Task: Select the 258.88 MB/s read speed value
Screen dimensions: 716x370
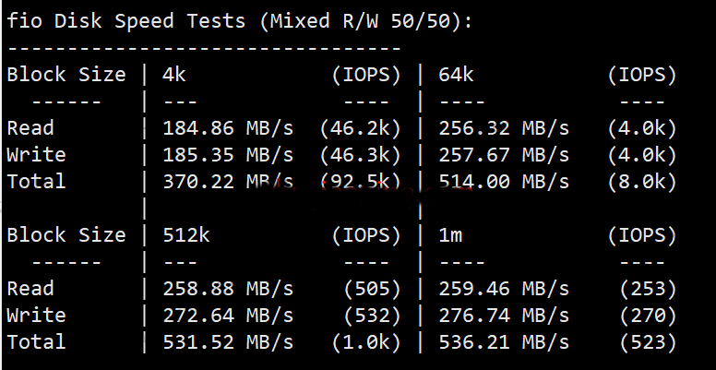Action: pos(228,289)
